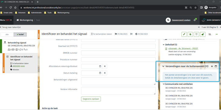Click the Behandelingen uitgevoerd text area

(x=118, y=81)
